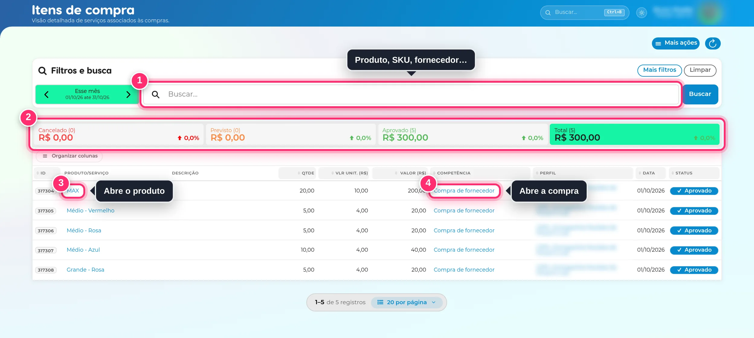This screenshot has width=754, height=338.
Task: Sort by STATUS column header
Action: tap(694, 173)
